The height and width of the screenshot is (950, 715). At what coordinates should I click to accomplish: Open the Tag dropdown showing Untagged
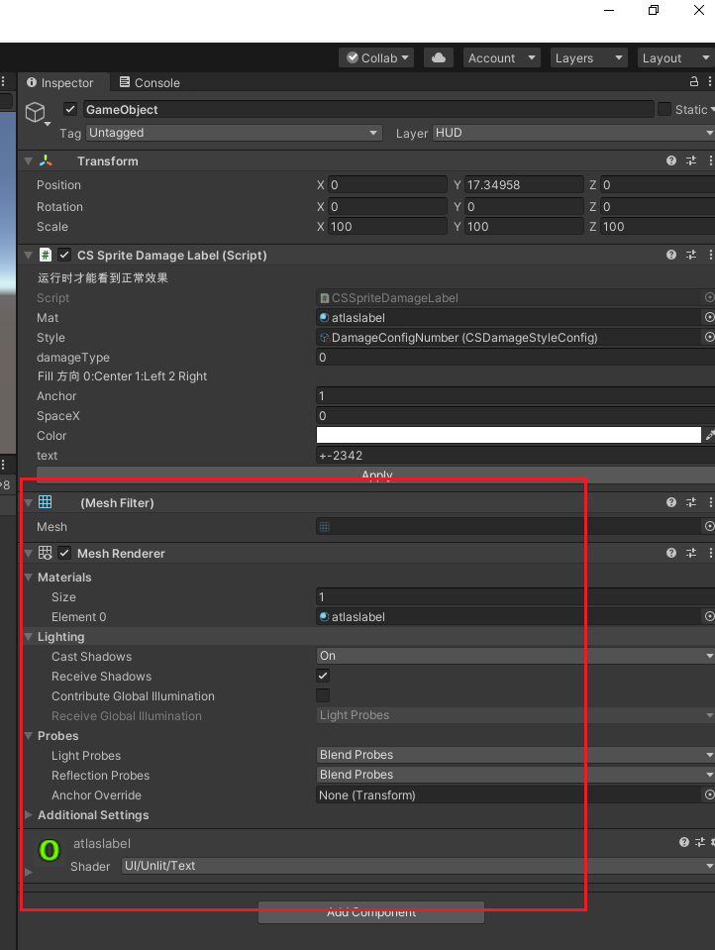tap(234, 133)
